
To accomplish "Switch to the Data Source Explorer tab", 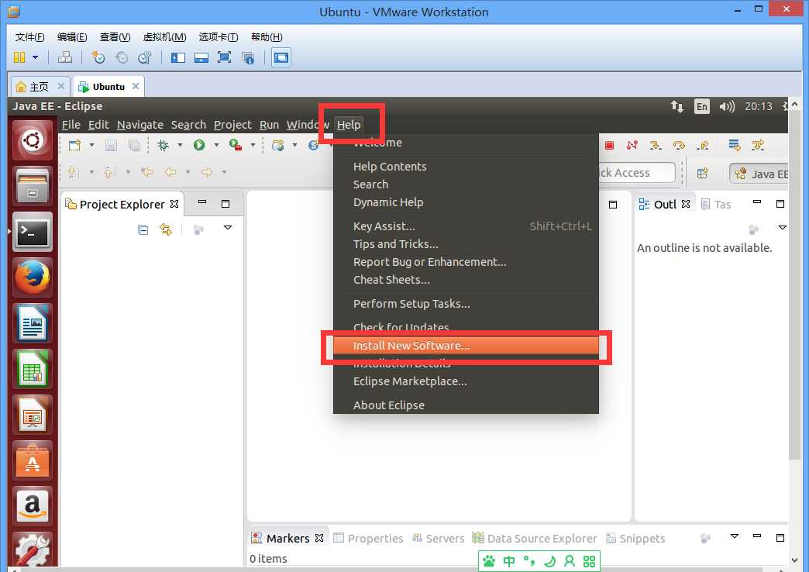I will (x=535, y=539).
